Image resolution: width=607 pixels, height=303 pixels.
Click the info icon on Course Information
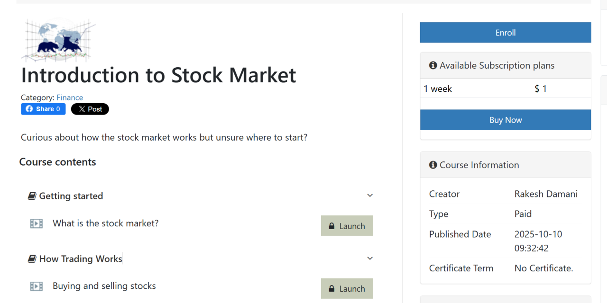click(x=433, y=165)
